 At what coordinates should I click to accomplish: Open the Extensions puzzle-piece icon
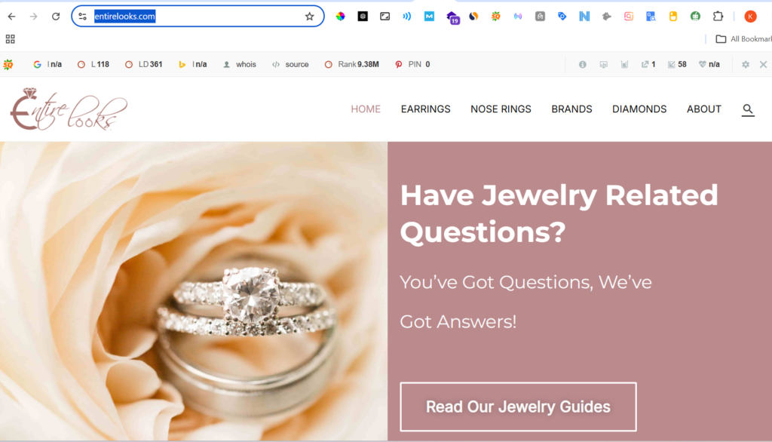(x=718, y=17)
